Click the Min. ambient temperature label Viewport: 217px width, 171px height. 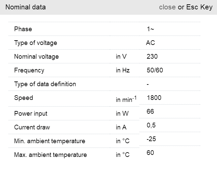(50, 141)
